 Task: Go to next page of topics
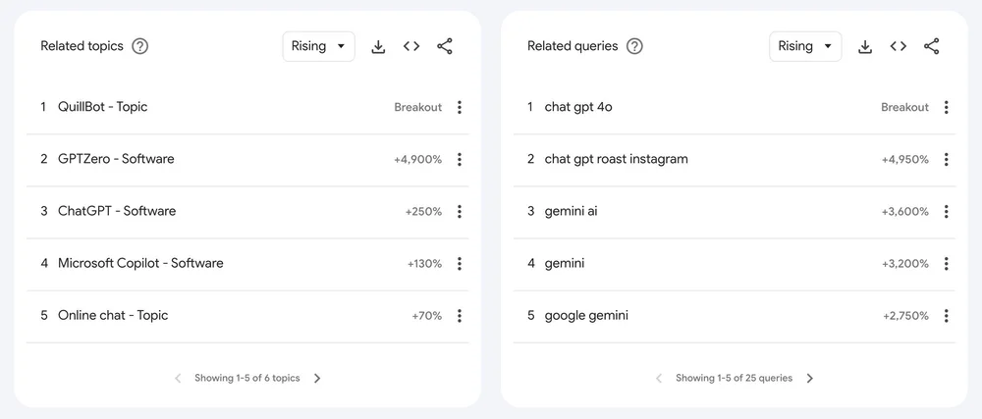pos(317,379)
